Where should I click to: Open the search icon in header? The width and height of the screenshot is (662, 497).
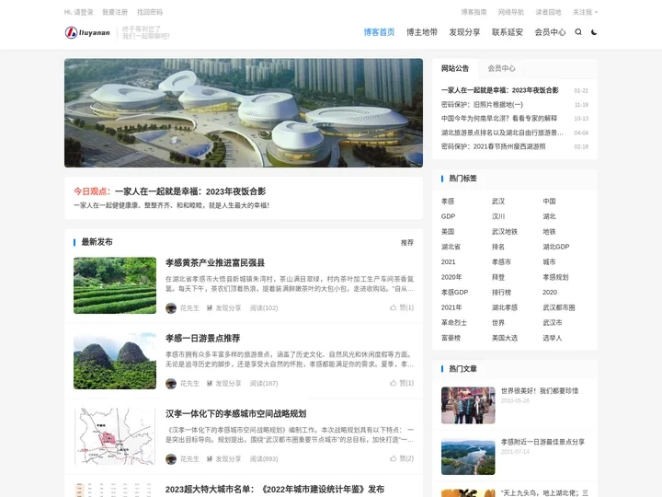pos(578,32)
